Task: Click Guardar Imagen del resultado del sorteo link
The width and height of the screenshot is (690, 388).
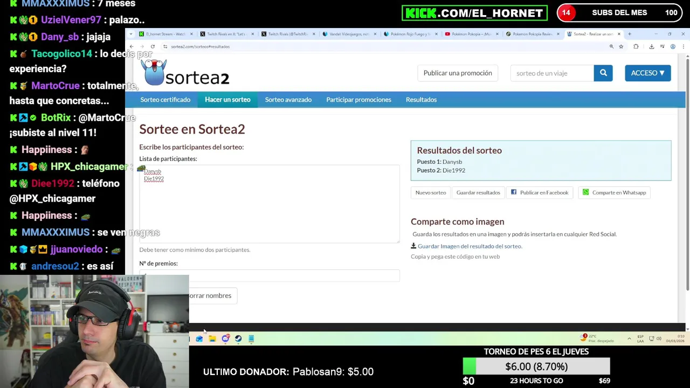Action: coord(470,246)
